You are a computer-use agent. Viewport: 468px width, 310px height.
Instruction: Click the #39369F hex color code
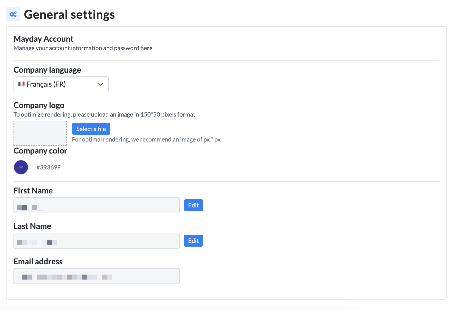pyautogui.click(x=48, y=167)
